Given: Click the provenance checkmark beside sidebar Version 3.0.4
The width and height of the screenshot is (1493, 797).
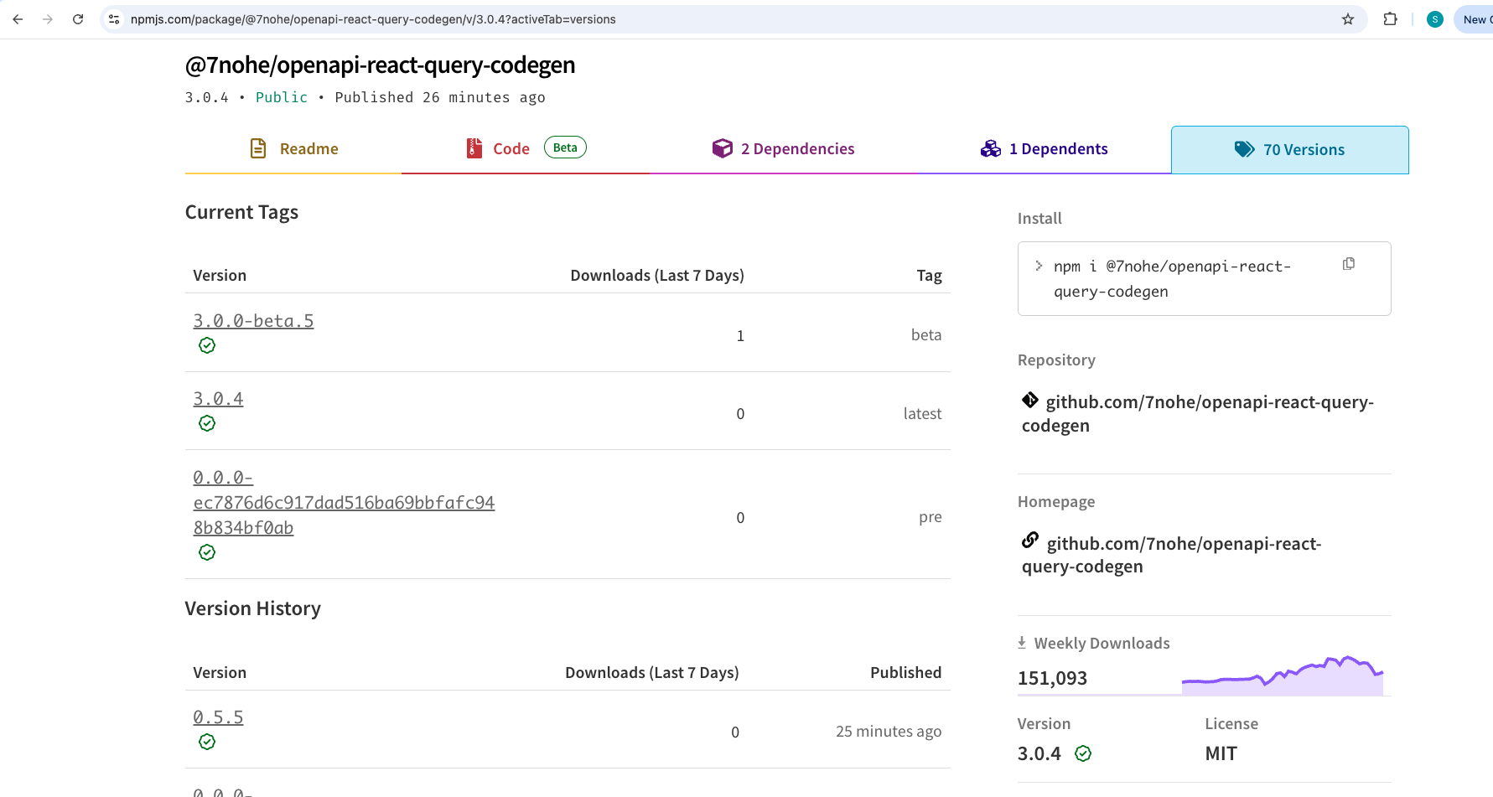Looking at the screenshot, I should [x=1083, y=753].
